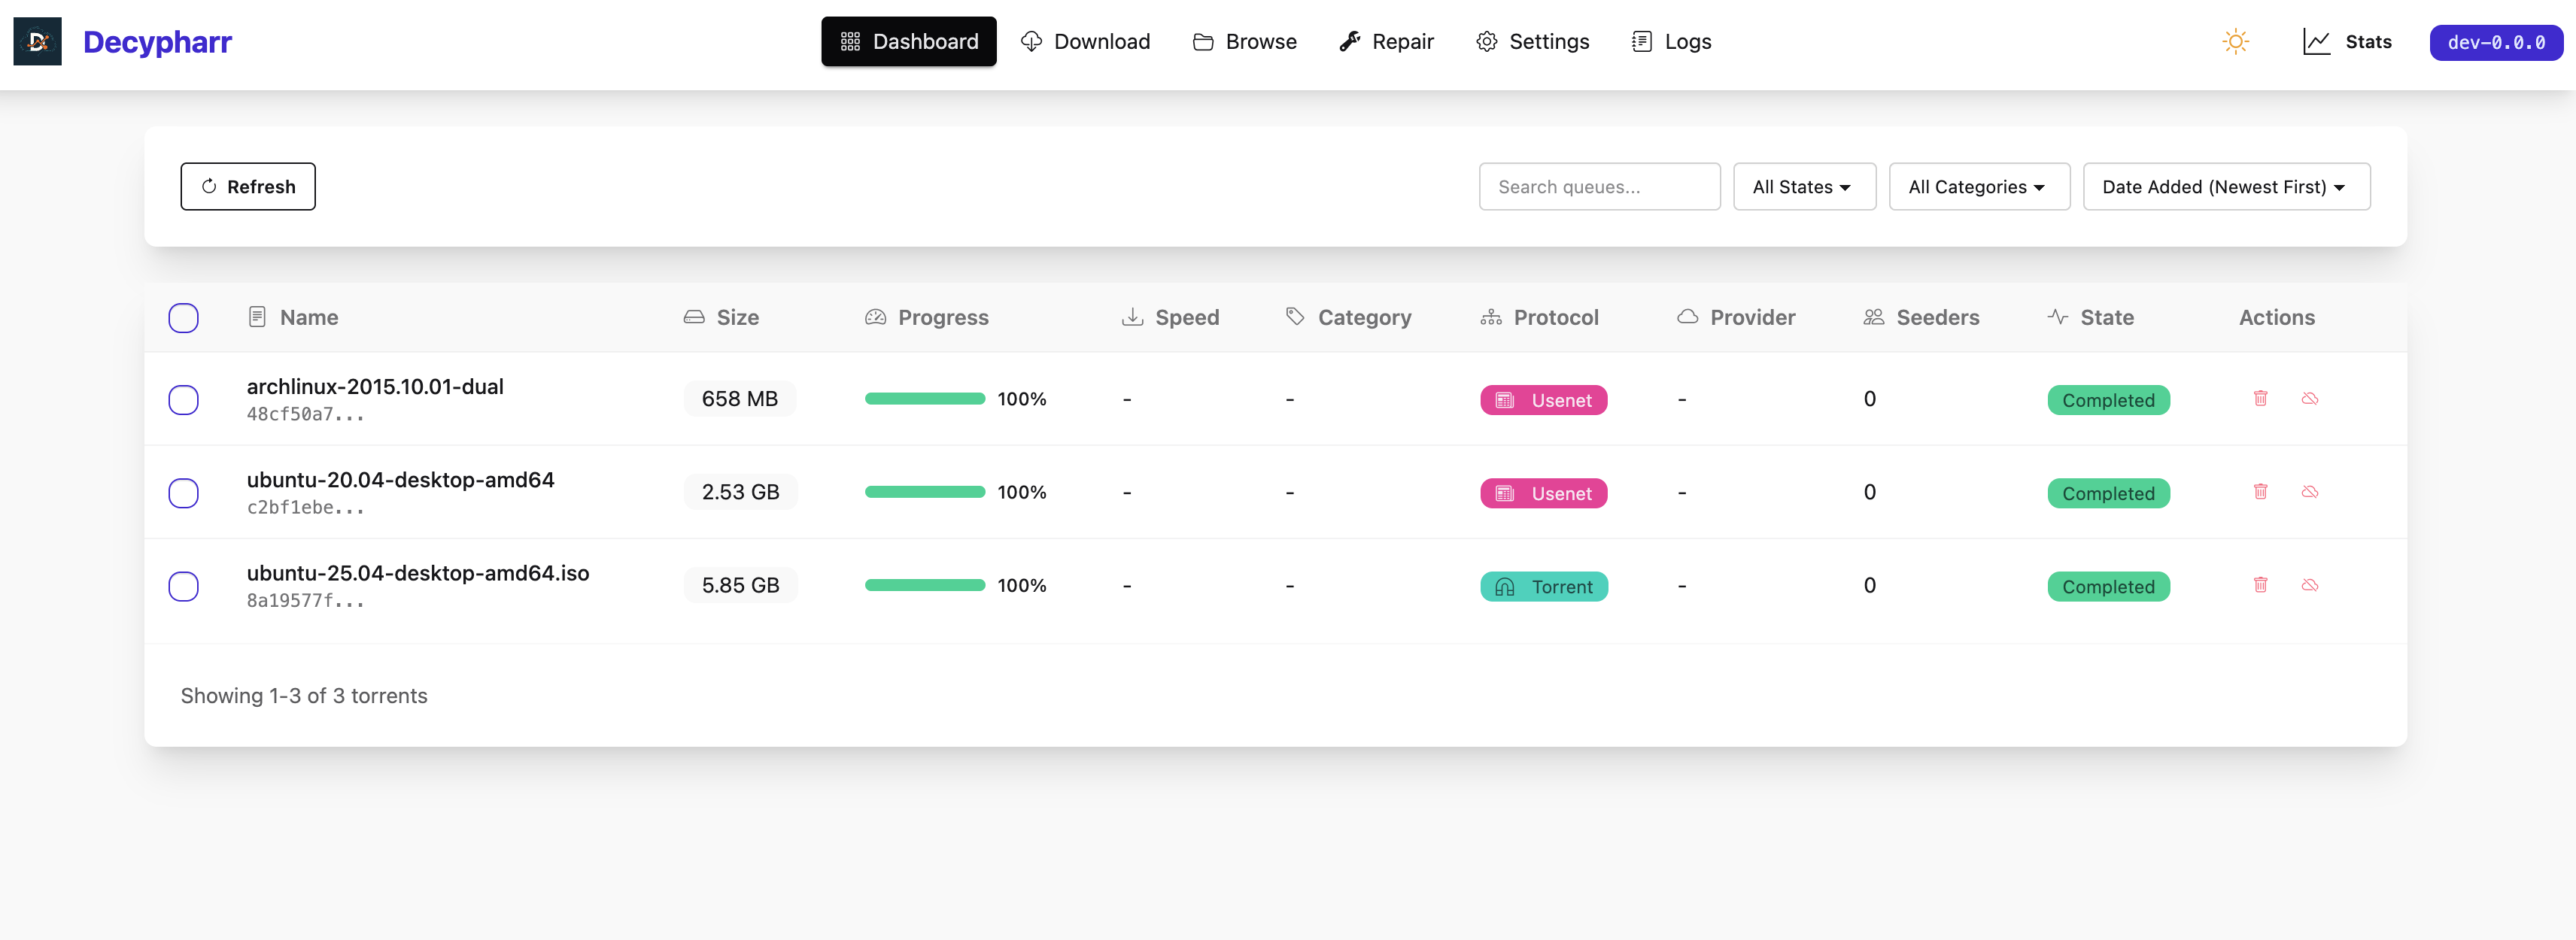Click the Torrent protocol badge
The height and width of the screenshot is (940, 2576).
click(1544, 586)
